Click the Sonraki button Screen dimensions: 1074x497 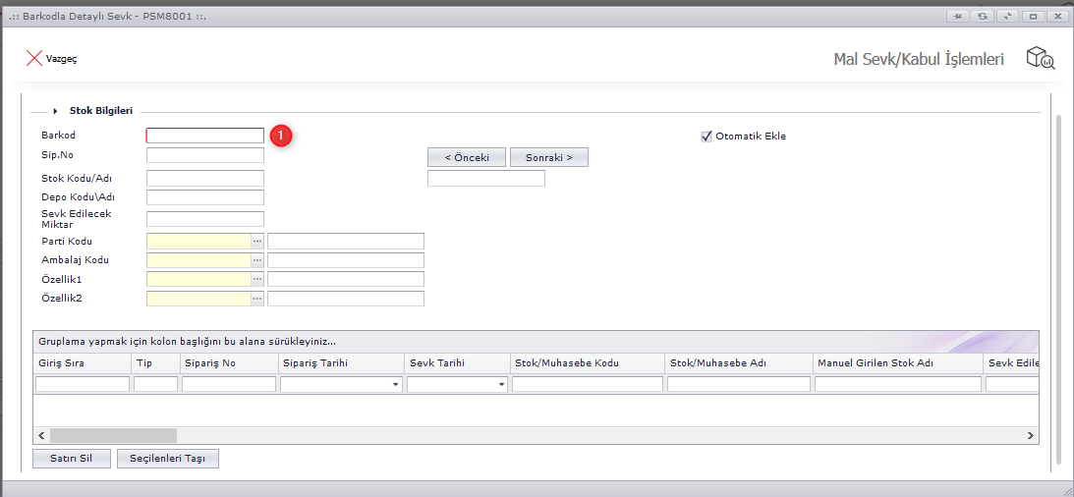tap(548, 157)
